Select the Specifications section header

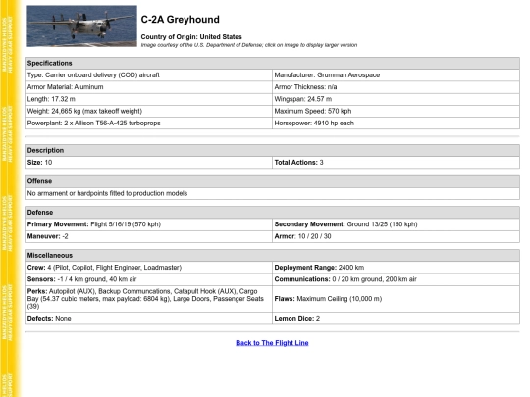click(272, 63)
